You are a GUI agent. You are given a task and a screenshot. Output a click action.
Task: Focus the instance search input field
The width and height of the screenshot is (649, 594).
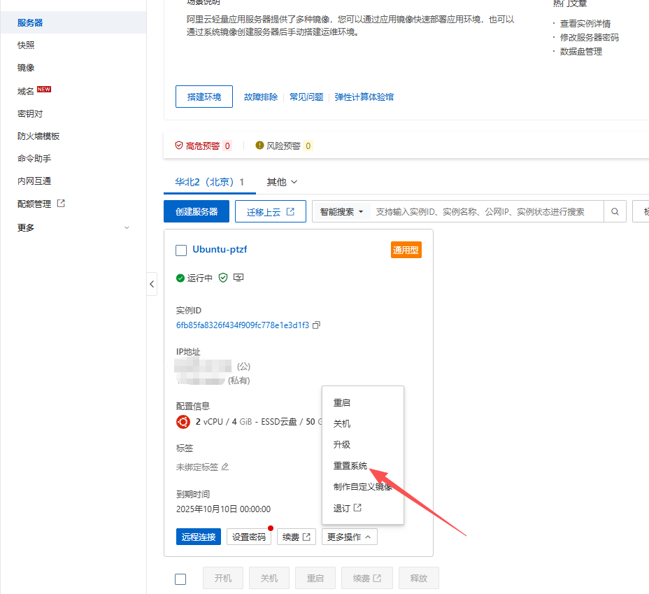click(487, 211)
